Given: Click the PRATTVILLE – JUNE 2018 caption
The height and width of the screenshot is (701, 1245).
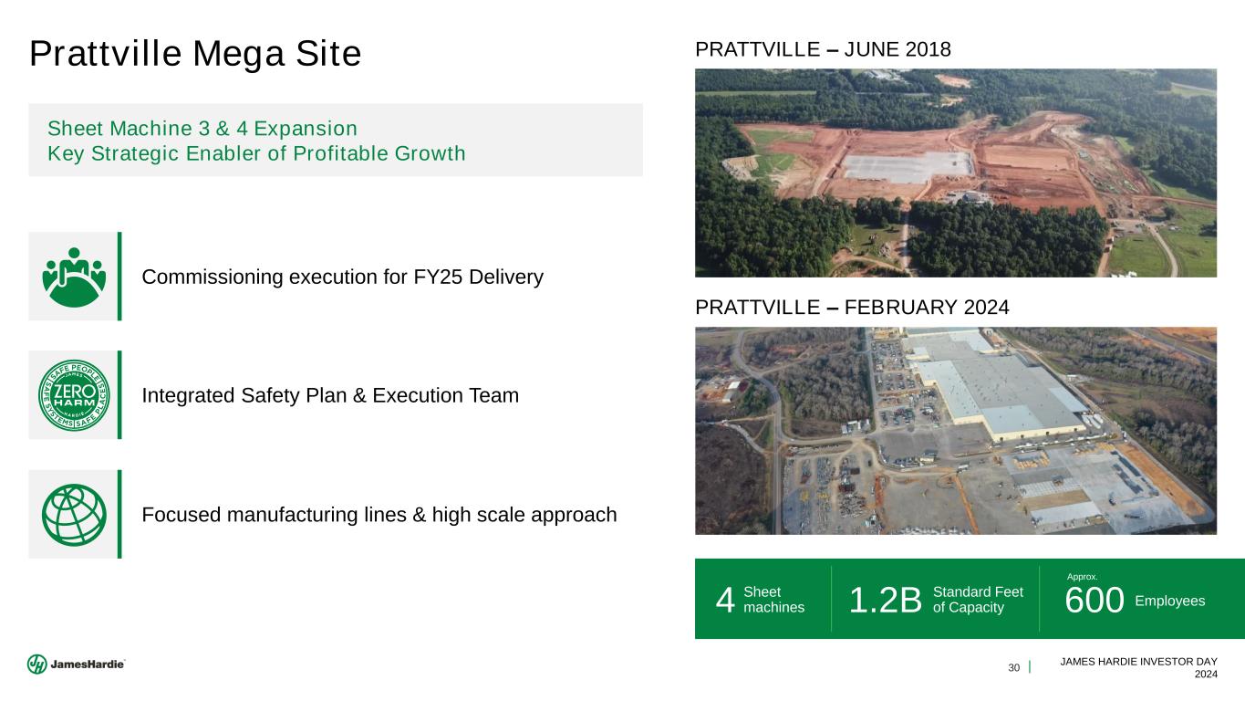Looking at the screenshot, I should pos(824,50).
